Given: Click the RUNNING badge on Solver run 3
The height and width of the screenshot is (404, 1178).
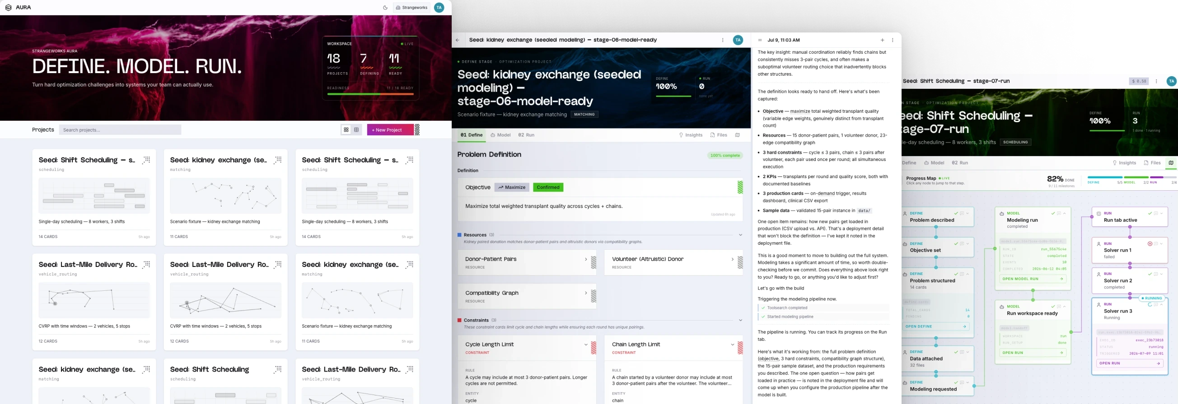Looking at the screenshot, I should 1151,298.
